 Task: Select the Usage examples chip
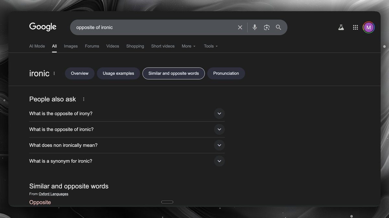pos(118,73)
